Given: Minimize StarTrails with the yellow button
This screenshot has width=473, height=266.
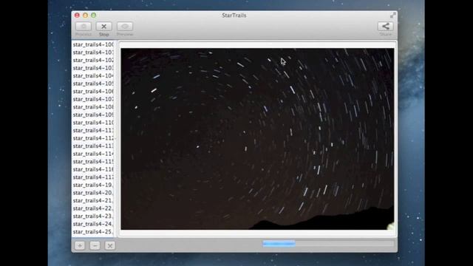Looking at the screenshot, I should tap(86, 15).
